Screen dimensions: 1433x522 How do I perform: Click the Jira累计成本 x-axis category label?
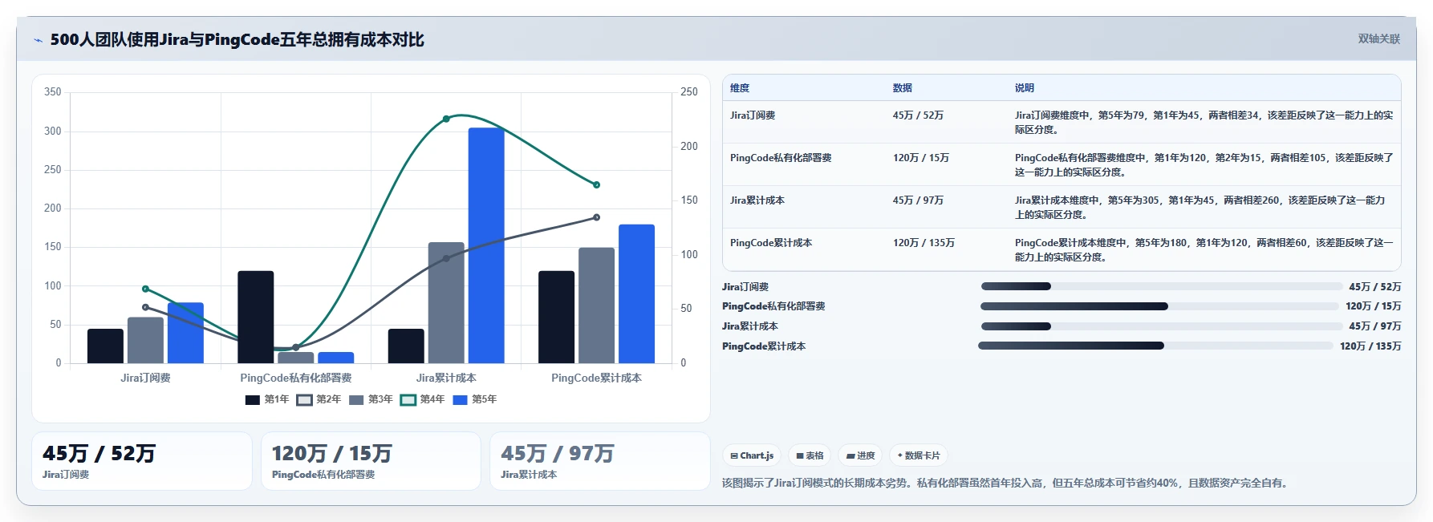point(446,378)
